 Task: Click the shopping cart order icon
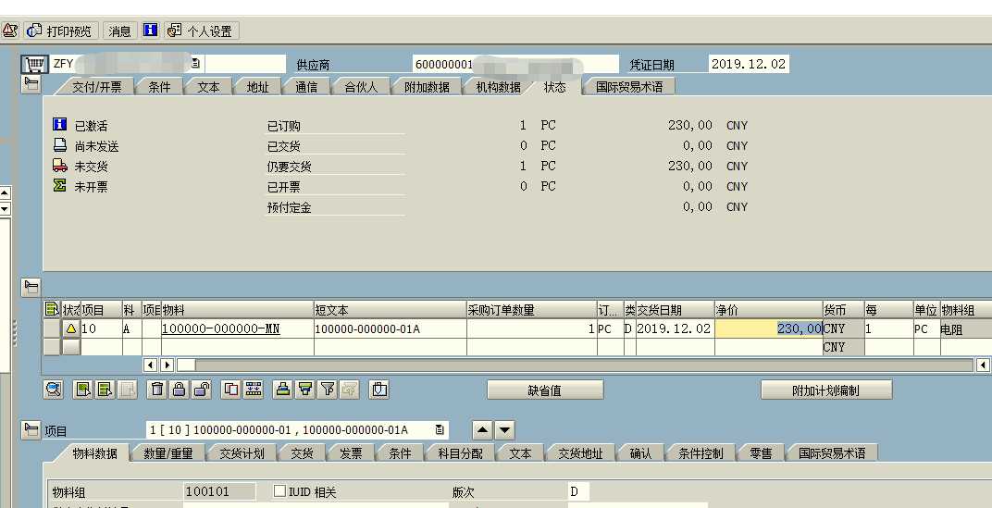pos(35,64)
